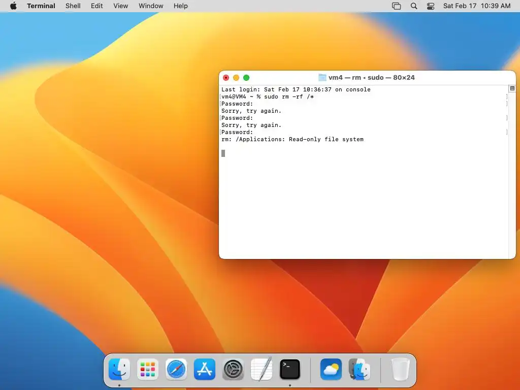This screenshot has height=390, width=520.
Task: Open Launchpad from the Dock
Action: pos(148,369)
